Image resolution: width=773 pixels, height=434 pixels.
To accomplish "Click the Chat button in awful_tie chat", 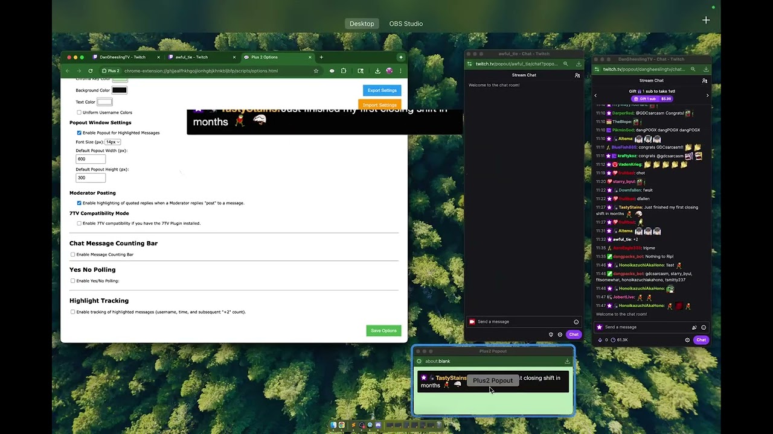I will click(x=574, y=335).
